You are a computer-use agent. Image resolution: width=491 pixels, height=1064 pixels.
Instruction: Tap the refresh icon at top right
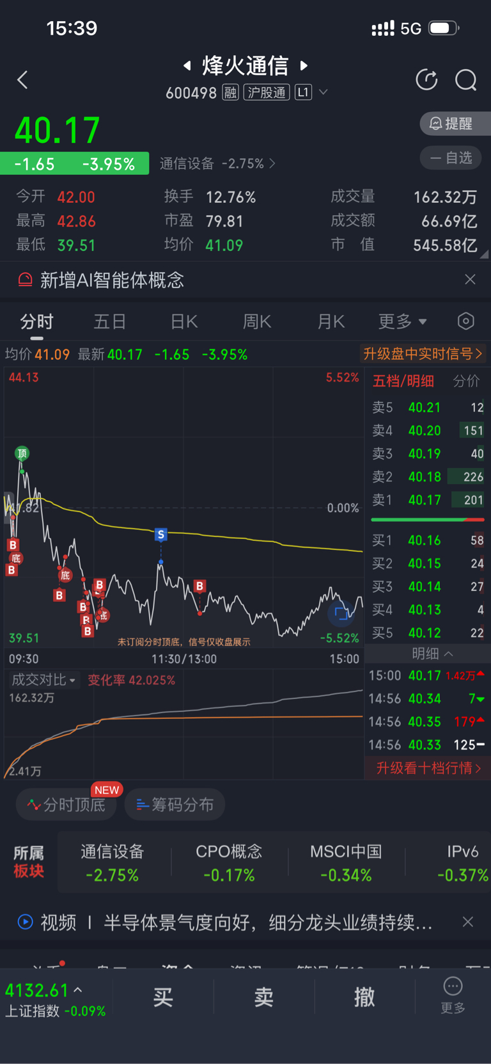pos(426,80)
